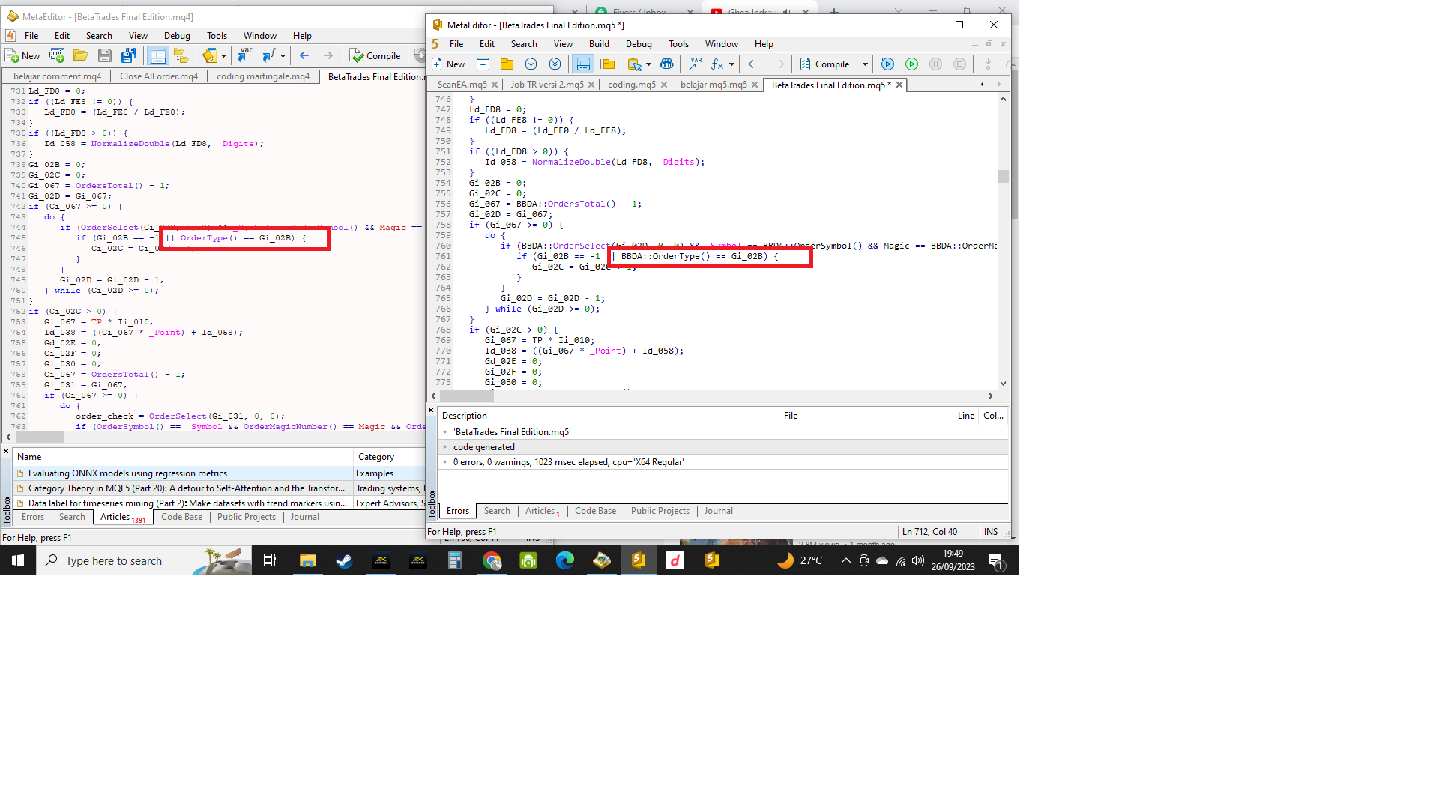Navigate back with blue arrow in MetaEditor 4
Image resolution: width=1439 pixels, height=809 pixels.
pyautogui.click(x=304, y=56)
